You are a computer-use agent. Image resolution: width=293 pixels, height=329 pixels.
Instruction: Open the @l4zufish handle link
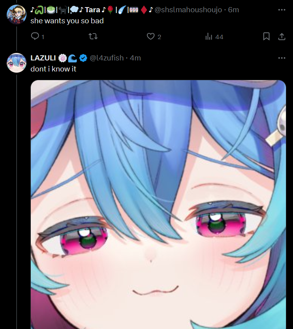coord(107,58)
